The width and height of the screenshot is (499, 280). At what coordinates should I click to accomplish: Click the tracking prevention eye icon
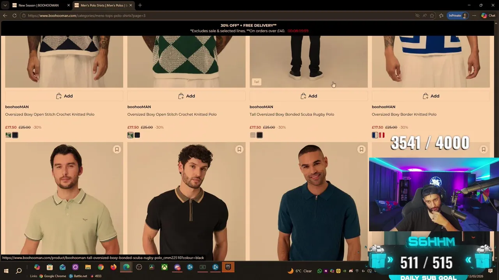pos(417,16)
